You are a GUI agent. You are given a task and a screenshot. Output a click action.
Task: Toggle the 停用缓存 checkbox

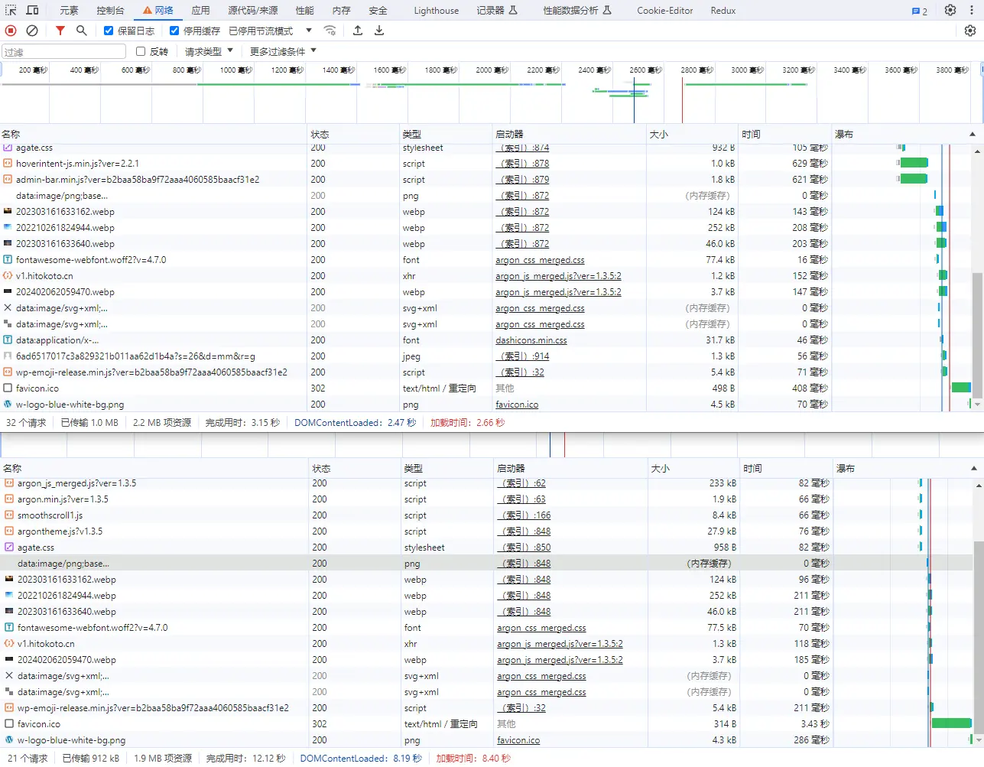pos(174,31)
